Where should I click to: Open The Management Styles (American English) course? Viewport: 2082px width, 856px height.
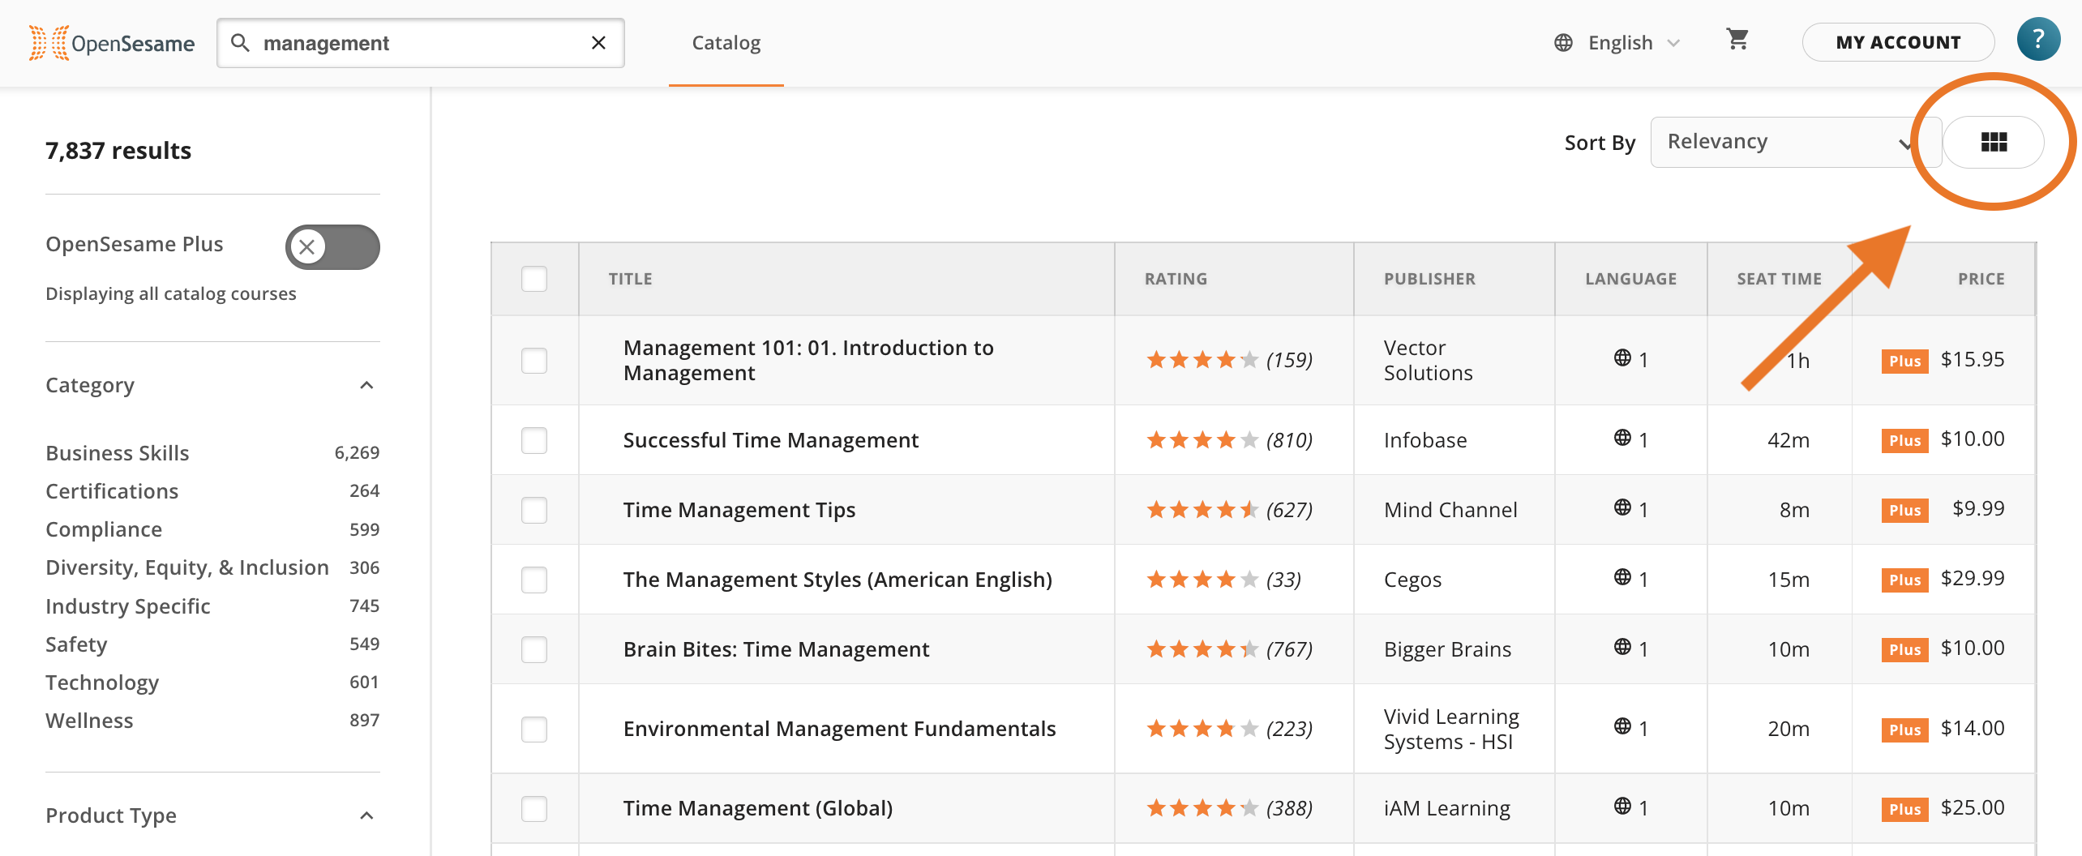click(x=838, y=580)
